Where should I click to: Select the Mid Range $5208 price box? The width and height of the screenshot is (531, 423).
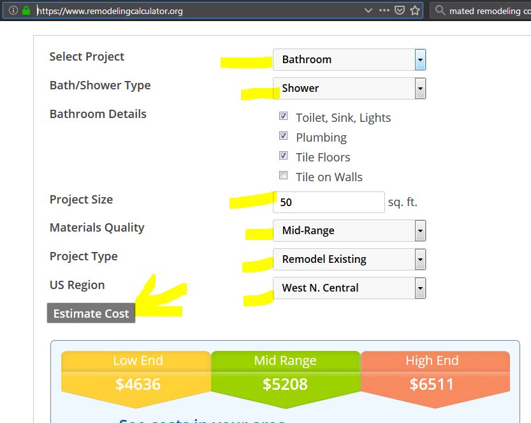click(x=285, y=376)
